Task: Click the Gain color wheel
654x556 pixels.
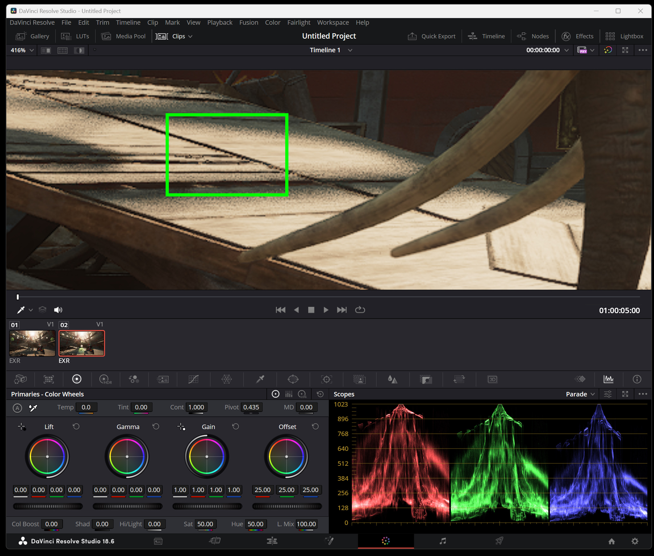Action: click(207, 457)
